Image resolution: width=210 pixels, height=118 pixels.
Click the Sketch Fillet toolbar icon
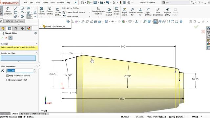click(29, 17)
